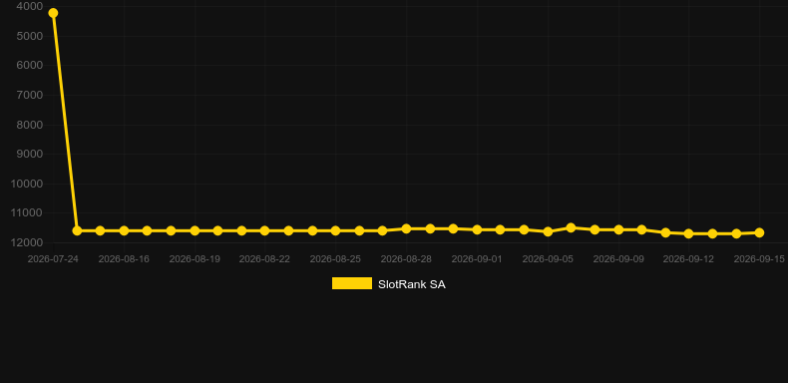Pick the data point above 2026-08-22
Screen dimensions: 788x383
pos(265,230)
